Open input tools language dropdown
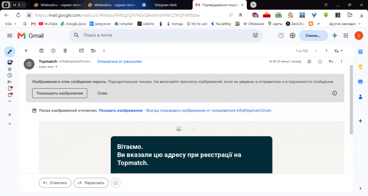Screen dimensions: 368x196 338,51
